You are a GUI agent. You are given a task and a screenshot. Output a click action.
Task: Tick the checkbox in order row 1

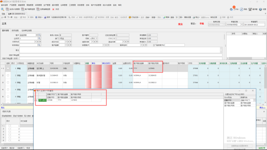[x=8, y=68]
